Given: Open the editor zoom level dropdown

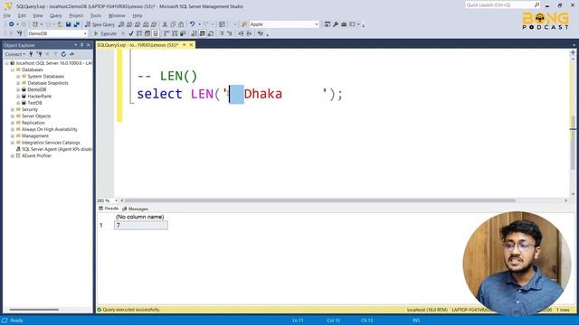Looking at the screenshot, I should pos(116,200).
